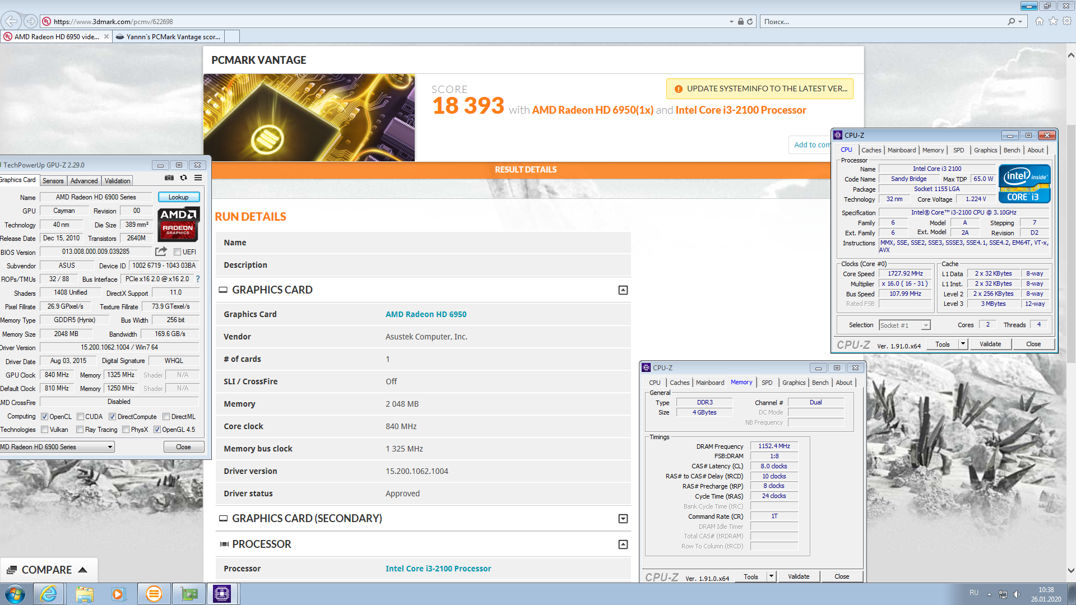Toggle the CUDA checkbox
This screenshot has width=1076, height=605.
pos(80,417)
